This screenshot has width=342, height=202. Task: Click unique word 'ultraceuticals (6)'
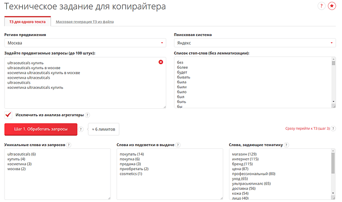(21, 154)
